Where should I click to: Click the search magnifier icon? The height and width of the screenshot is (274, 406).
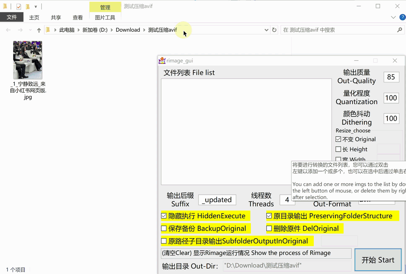coord(400,30)
